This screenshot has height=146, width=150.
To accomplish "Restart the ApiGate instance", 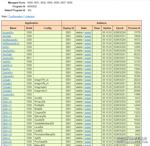I will 88,36.
